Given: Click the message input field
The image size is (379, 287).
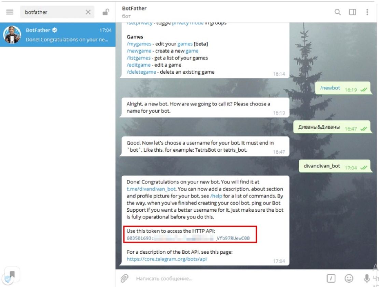Looking at the screenshot, I should coord(227,278).
